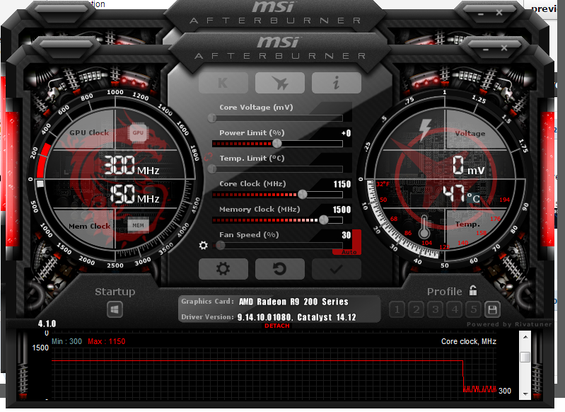Click the Fan Speed slider handle
565x412 pixels.
pyautogui.click(x=221, y=246)
